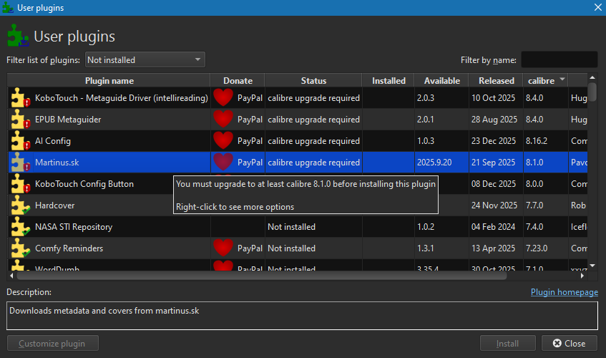
Task: Click the Hardcover plugin puzzle icon
Action: pos(20,205)
